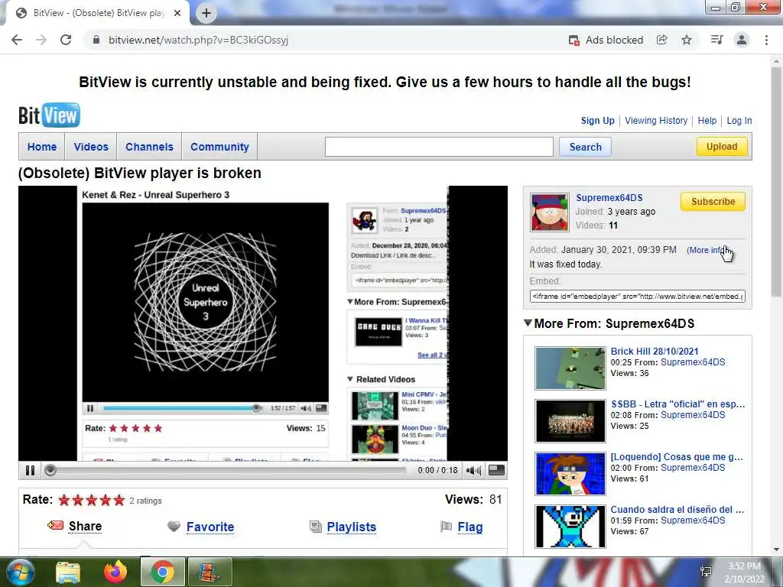Go to the Home tab
783x587 pixels.
click(42, 147)
